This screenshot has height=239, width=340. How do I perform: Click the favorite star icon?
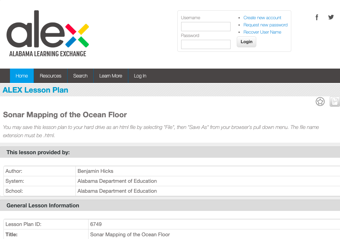coord(320,101)
